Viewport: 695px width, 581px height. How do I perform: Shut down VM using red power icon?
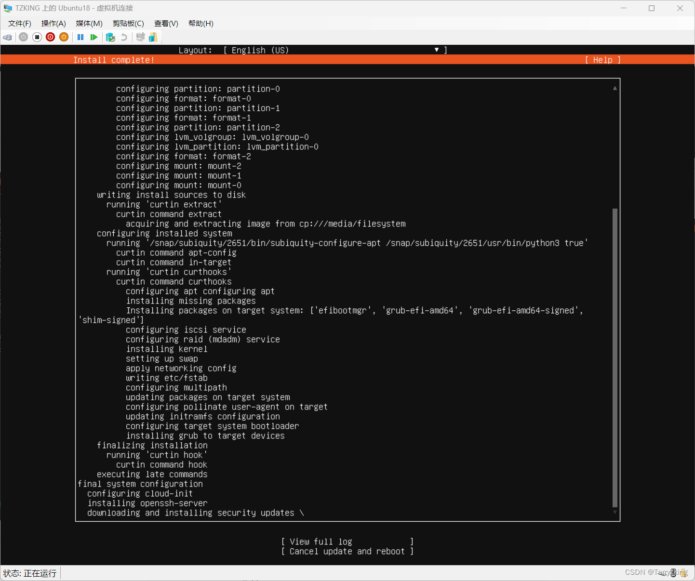pyautogui.click(x=51, y=37)
